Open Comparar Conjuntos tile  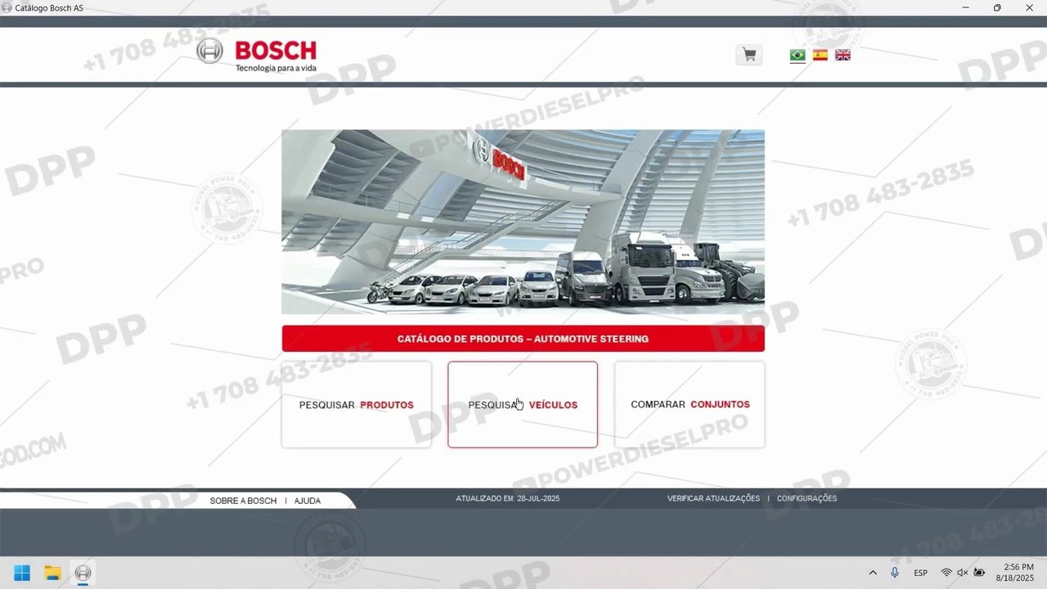coord(690,405)
